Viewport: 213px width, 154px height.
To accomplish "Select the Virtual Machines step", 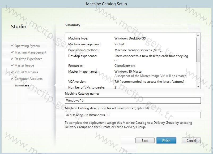I will point(26,72).
